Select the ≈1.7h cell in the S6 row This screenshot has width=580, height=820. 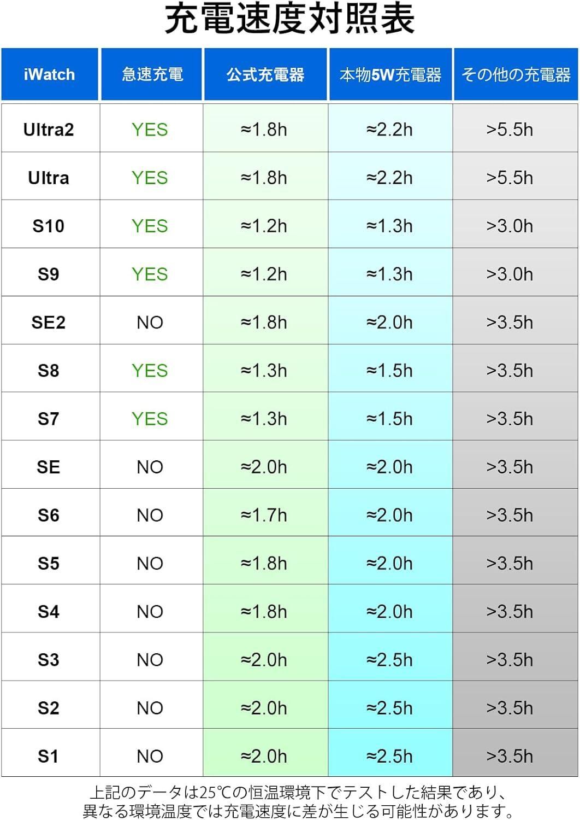pos(264,515)
